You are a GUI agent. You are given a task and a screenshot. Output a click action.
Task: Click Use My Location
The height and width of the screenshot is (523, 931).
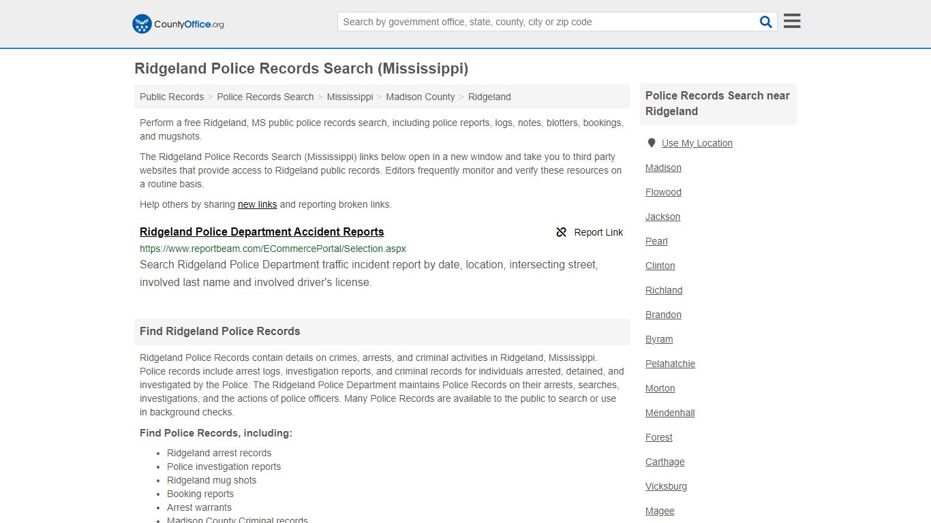pos(697,143)
